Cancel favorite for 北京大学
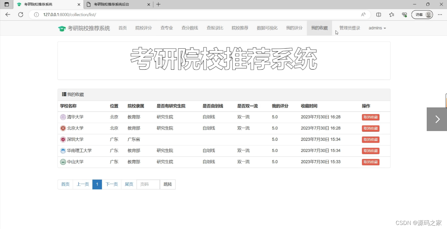The width and height of the screenshot is (447, 229). pos(371,128)
